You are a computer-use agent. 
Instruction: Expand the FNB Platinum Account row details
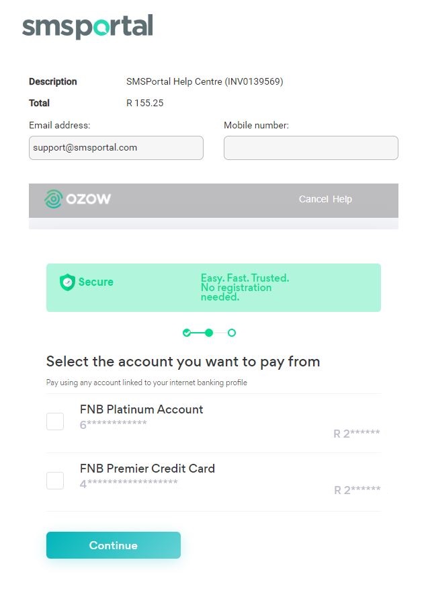[x=141, y=409]
